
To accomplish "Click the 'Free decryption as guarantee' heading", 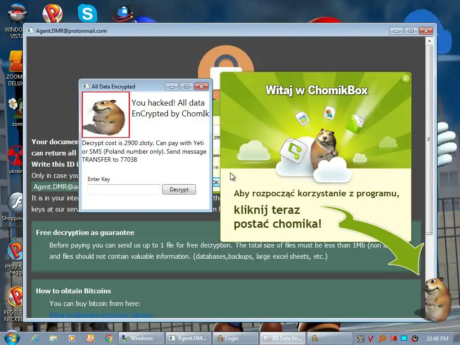I will pyautogui.click(x=85, y=232).
